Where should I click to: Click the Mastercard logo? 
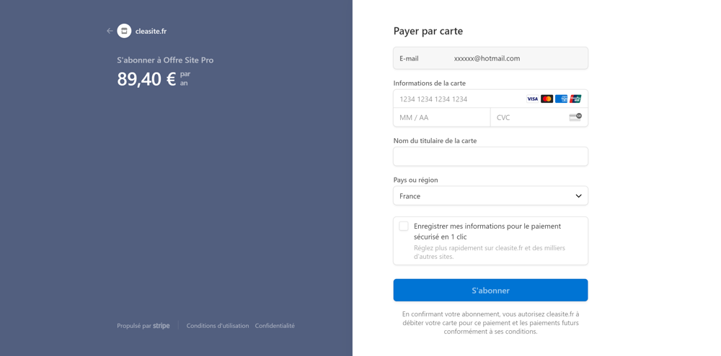coord(547,99)
